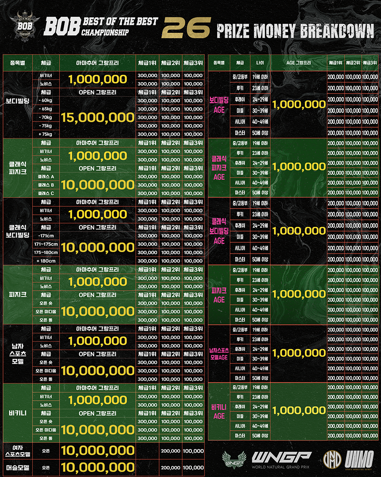Click the pink 남자스포츠 모델AGE label

pyautogui.click(x=219, y=354)
